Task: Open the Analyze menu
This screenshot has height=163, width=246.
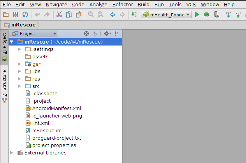Action: pyautogui.click(x=98, y=5)
